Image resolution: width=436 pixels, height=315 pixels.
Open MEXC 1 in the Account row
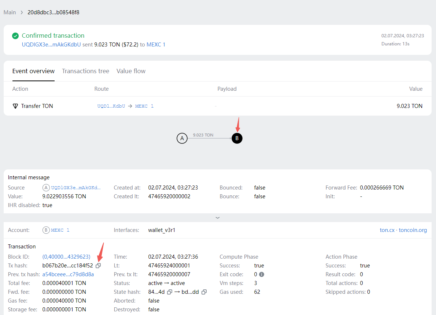[x=60, y=230]
